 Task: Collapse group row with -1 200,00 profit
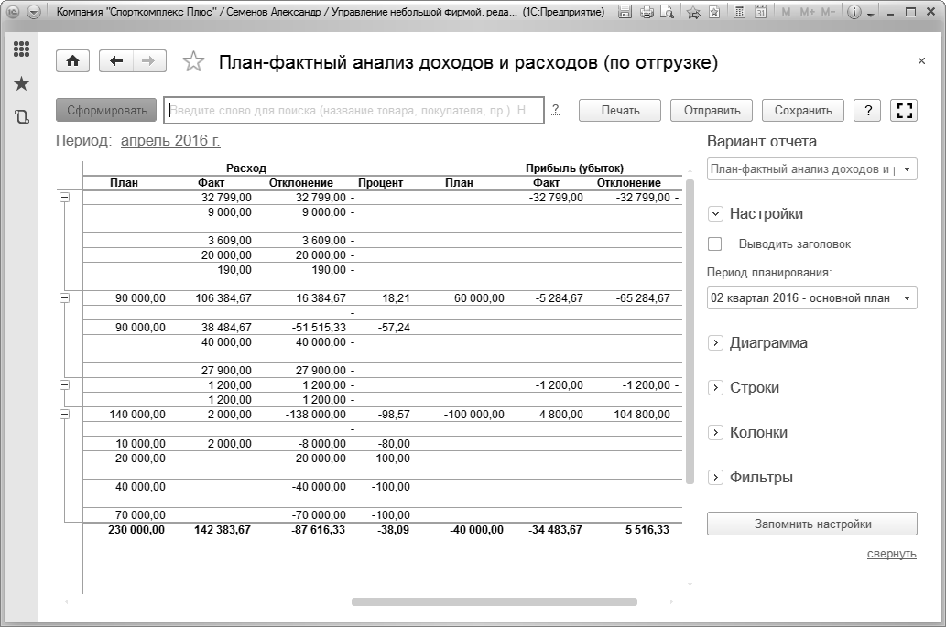coord(64,384)
